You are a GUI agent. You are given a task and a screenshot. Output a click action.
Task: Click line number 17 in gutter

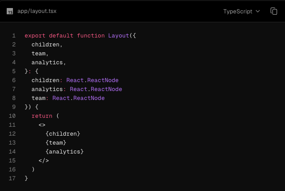tap(12, 179)
